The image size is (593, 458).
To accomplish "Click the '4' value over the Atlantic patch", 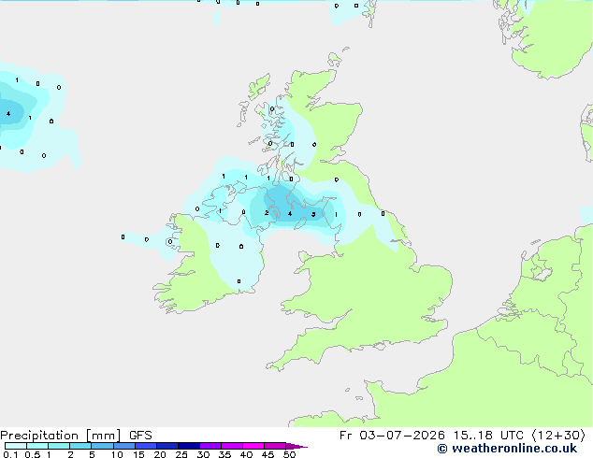I will [x=8, y=113].
